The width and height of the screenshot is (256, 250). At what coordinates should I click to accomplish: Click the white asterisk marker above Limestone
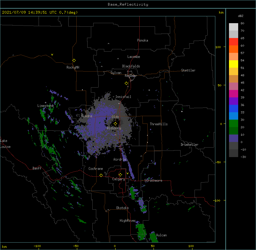click(x=45, y=103)
